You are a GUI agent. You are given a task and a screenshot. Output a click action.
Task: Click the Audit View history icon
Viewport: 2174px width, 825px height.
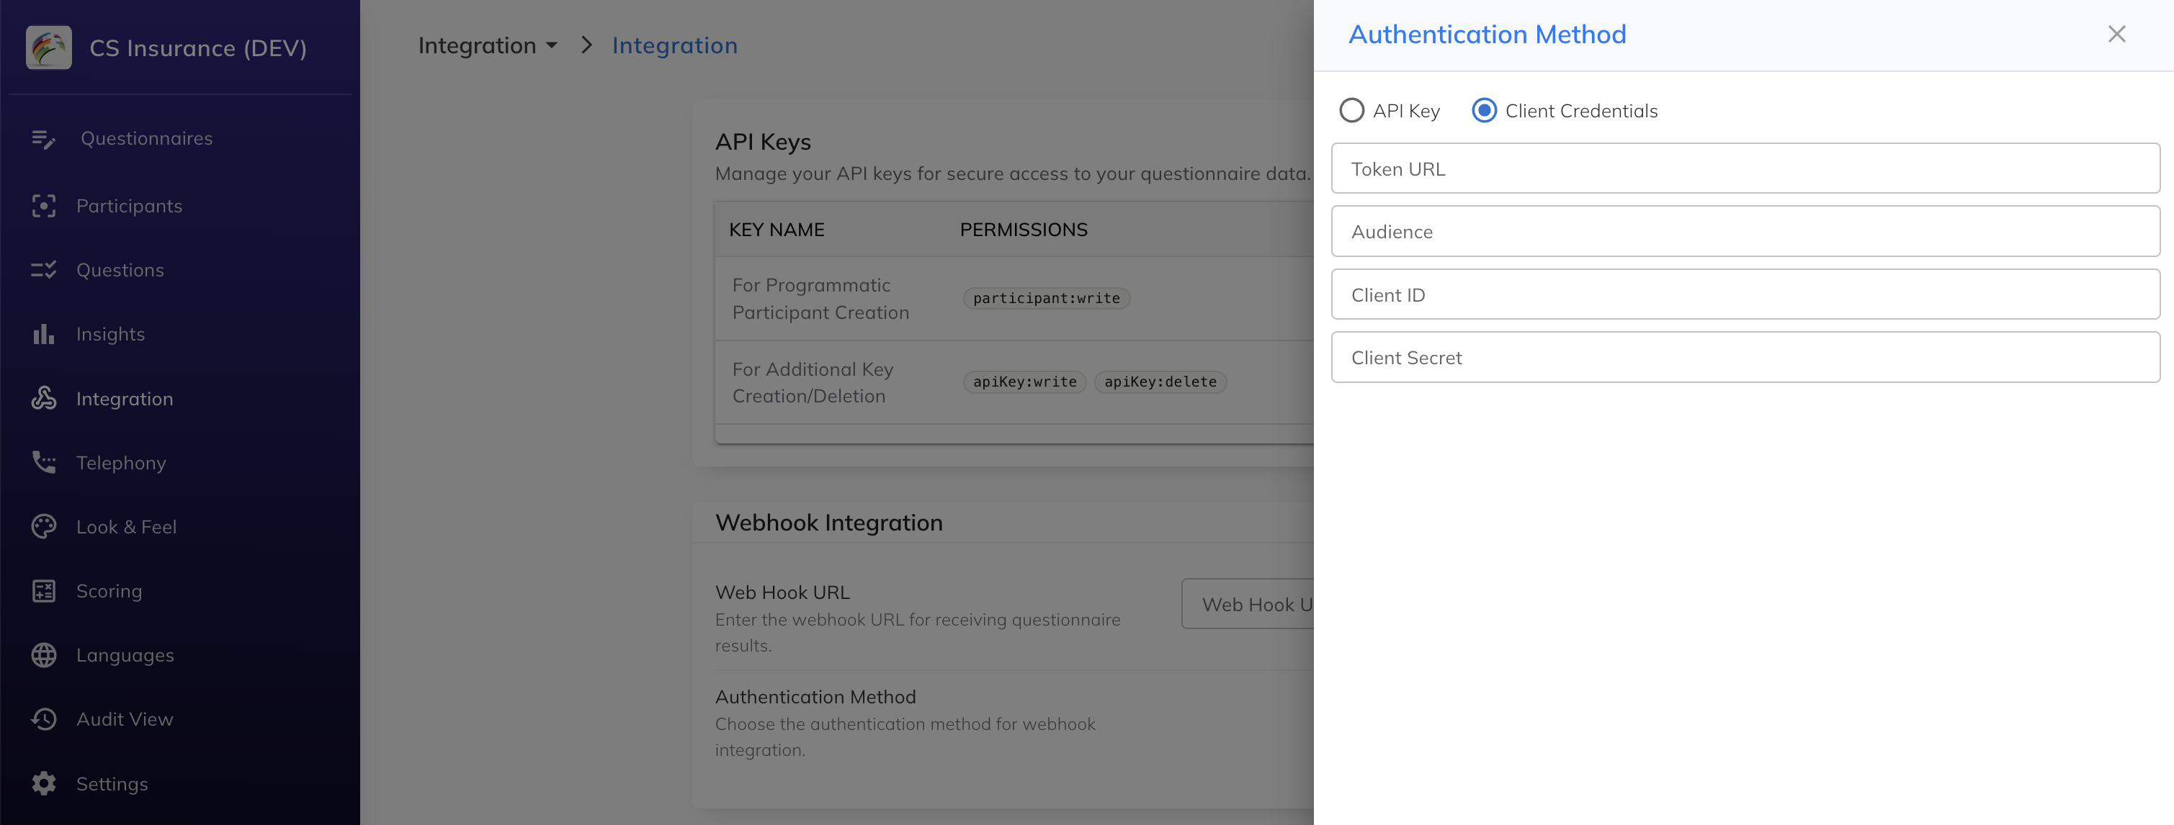43,718
